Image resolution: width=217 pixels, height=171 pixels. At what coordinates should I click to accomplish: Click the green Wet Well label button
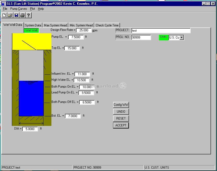tap(31, 30)
